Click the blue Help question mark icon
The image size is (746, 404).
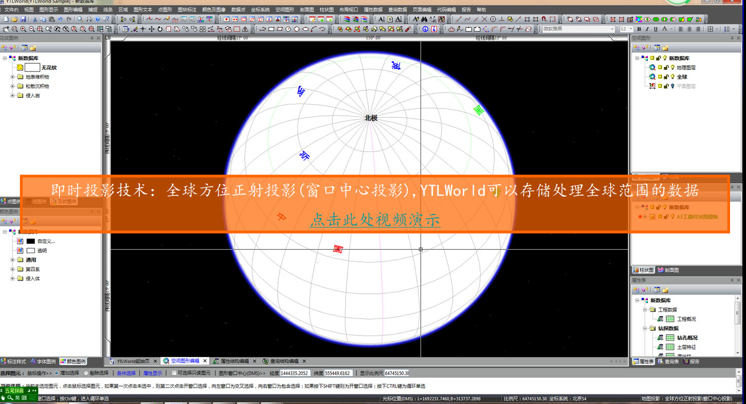(98, 19)
